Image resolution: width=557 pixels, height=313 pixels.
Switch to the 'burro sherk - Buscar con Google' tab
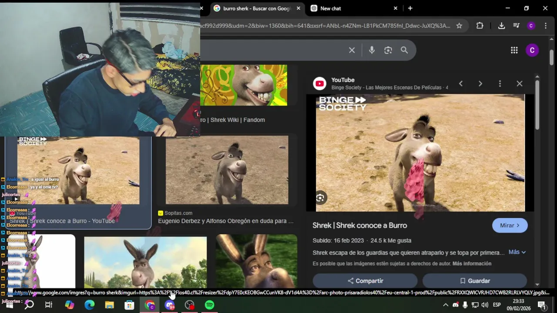(x=257, y=8)
